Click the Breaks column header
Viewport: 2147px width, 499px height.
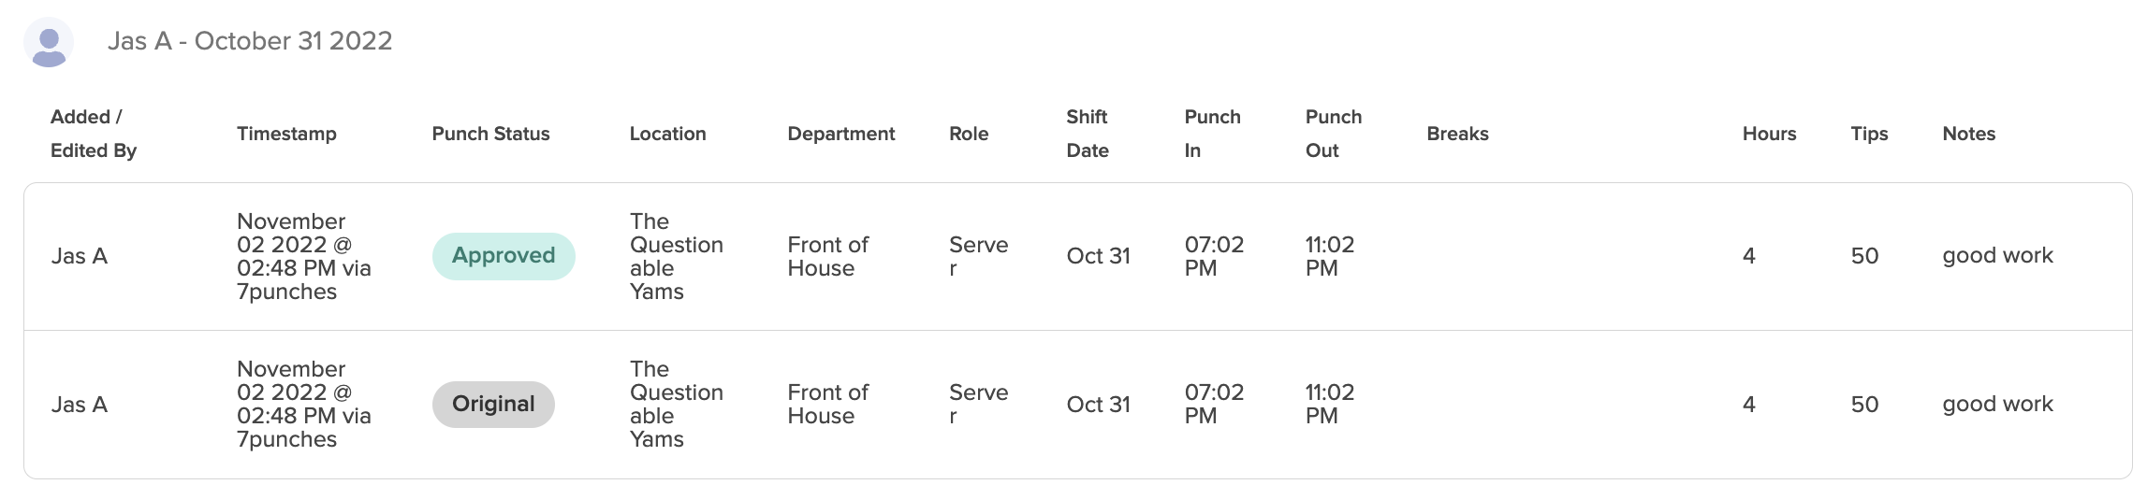tap(1457, 134)
